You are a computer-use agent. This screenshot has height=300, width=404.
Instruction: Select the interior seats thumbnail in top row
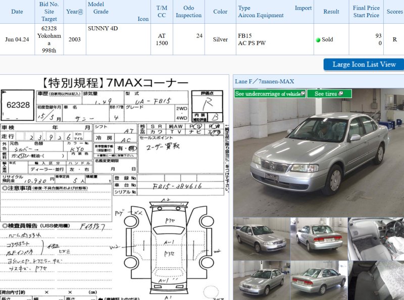pos(376,238)
